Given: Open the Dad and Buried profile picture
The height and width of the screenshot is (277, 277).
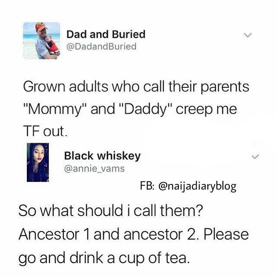Looking at the screenshot, I should coord(42,40).
